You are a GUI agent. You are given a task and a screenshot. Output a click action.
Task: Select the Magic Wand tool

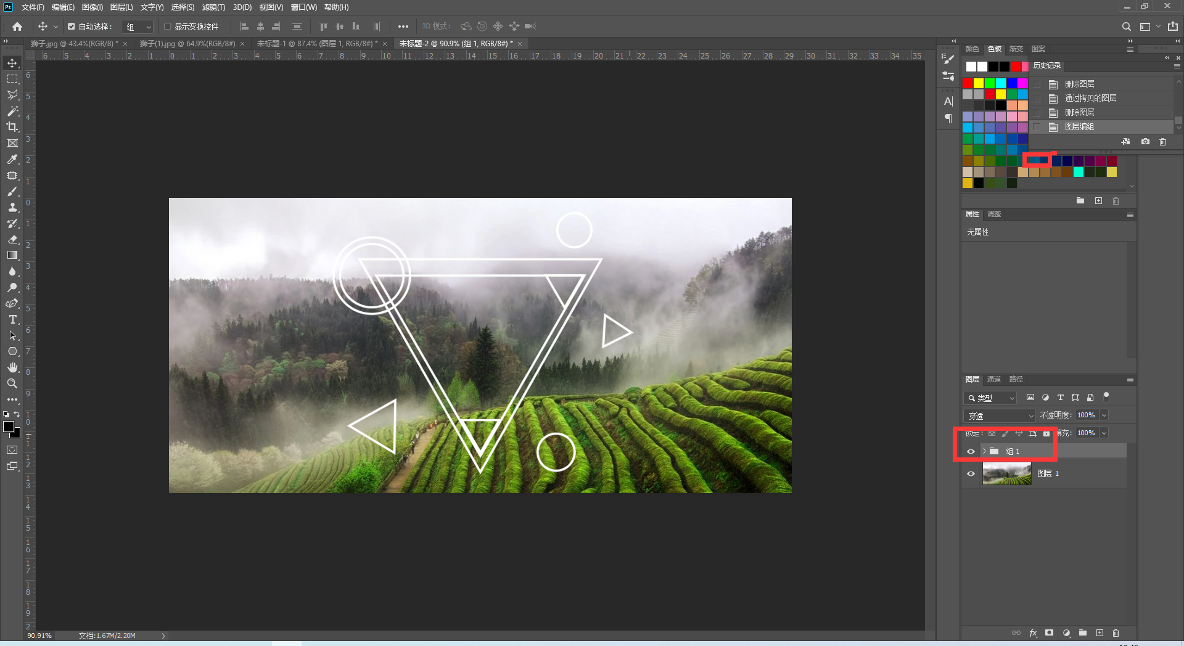(x=12, y=111)
